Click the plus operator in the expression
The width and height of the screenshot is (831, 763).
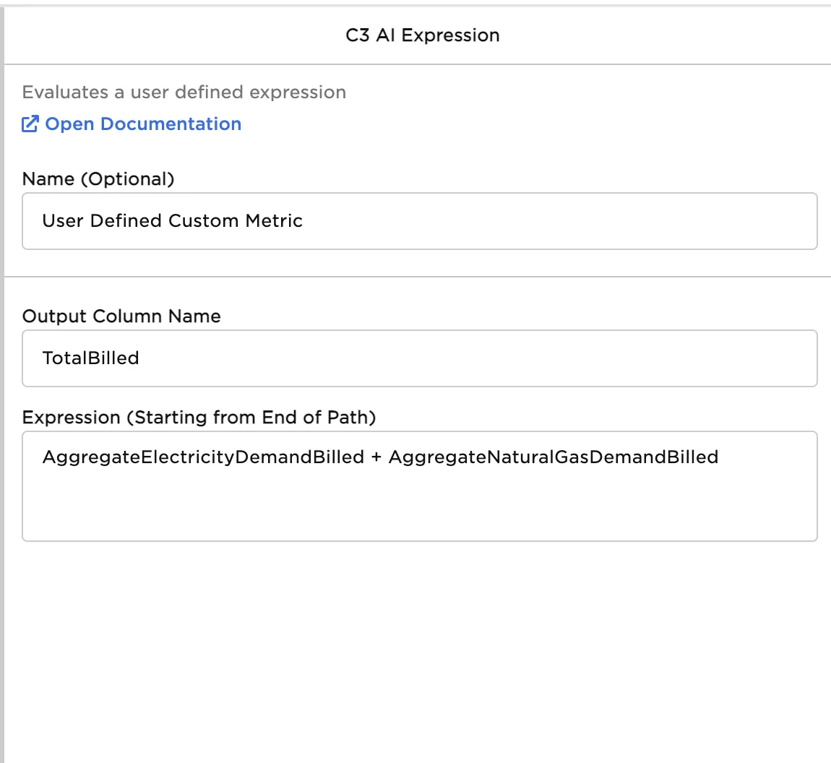[x=376, y=457]
